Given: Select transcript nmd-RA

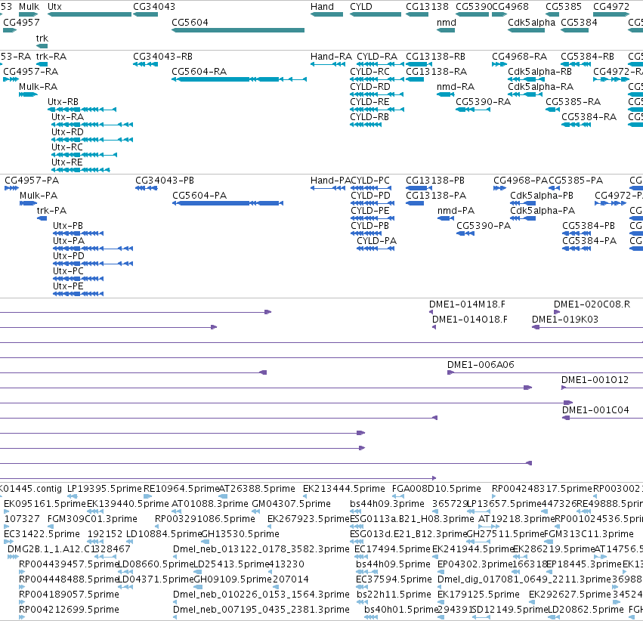Looking at the screenshot, I should (446, 94).
